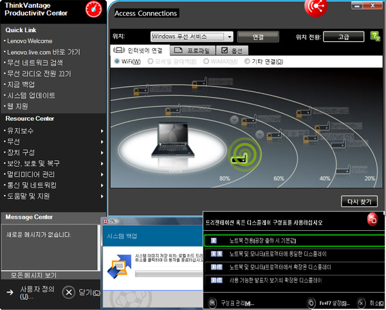Viewport: 386px width, 310px height.
Task: Expand the 통신 및 네트워킹 submenu
Action: click(x=102, y=185)
